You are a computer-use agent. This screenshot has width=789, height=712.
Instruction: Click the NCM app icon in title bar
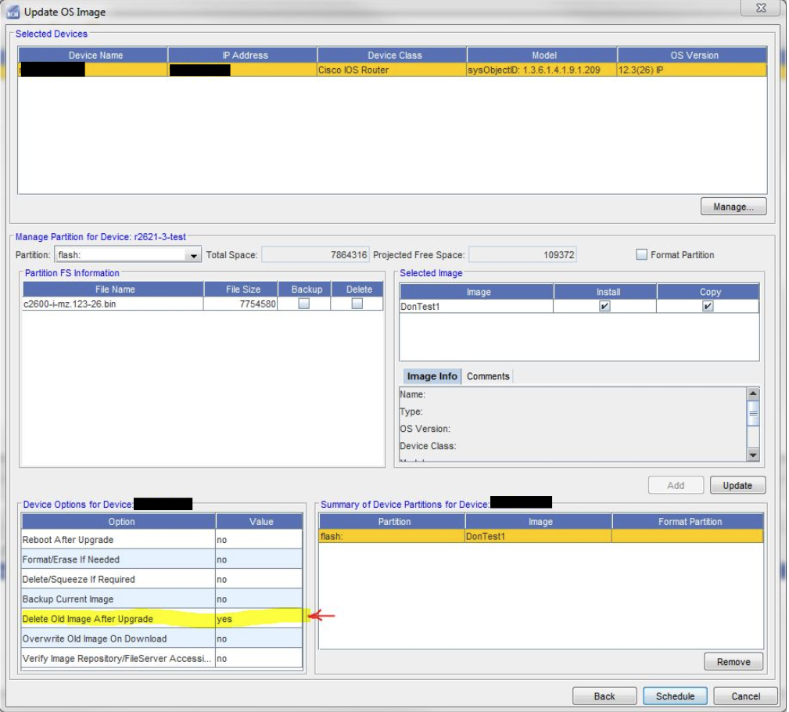pyautogui.click(x=14, y=12)
